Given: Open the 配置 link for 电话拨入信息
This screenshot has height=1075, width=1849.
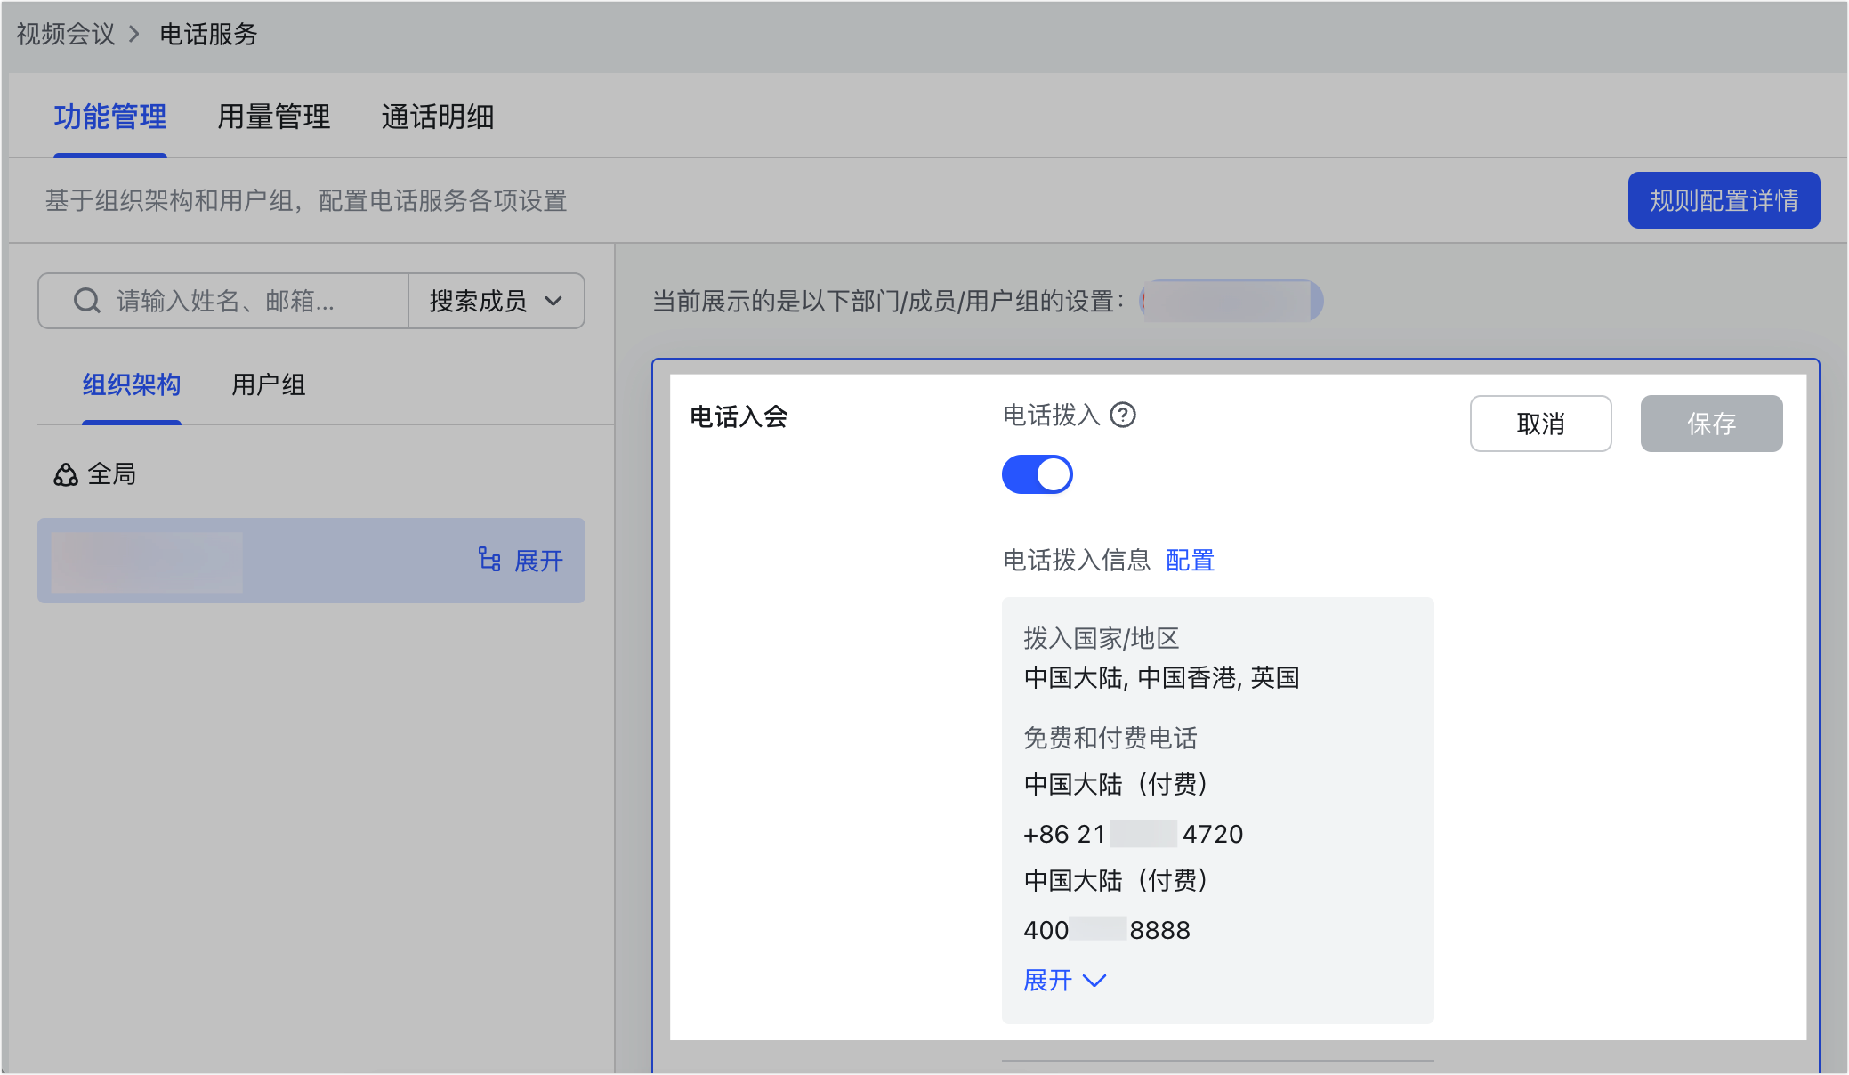Looking at the screenshot, I should pos(1190,560).
